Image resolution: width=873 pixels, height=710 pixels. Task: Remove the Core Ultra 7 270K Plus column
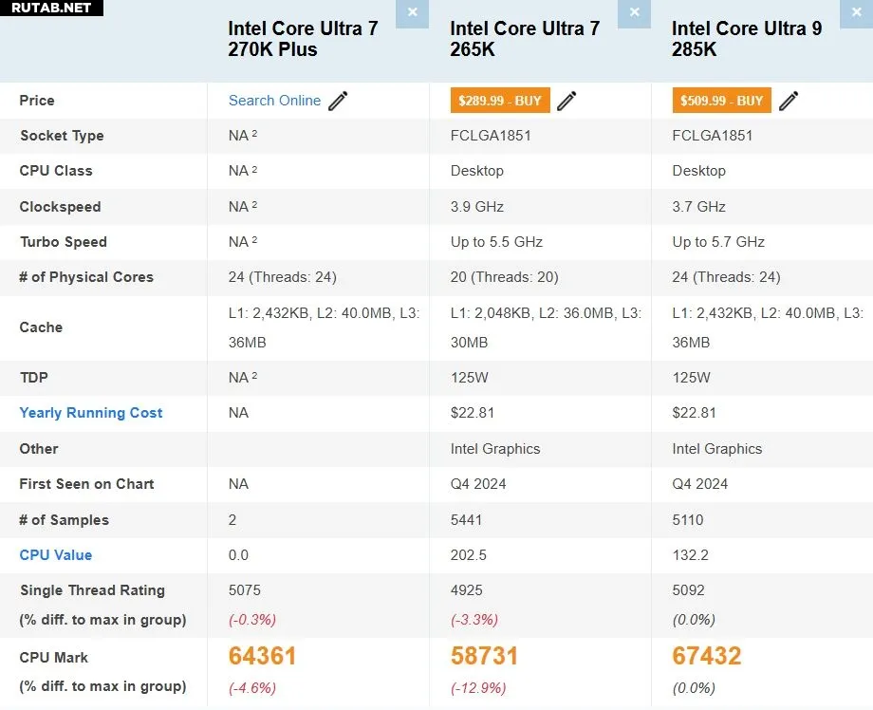pos(412,12)
